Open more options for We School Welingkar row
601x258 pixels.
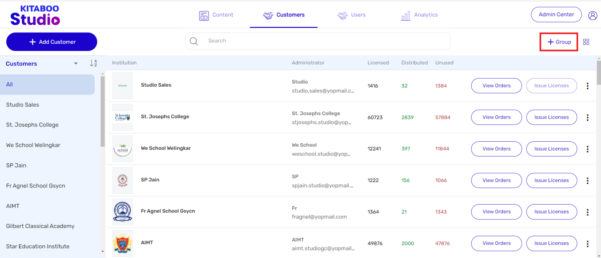[587, 149]
